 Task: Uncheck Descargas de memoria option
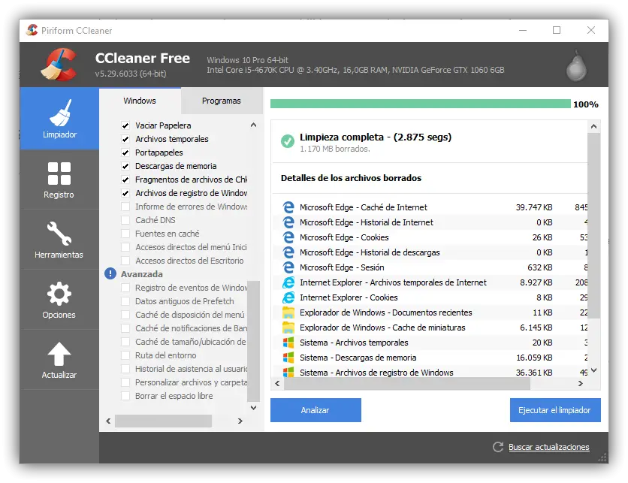click(x=125, y=166)
